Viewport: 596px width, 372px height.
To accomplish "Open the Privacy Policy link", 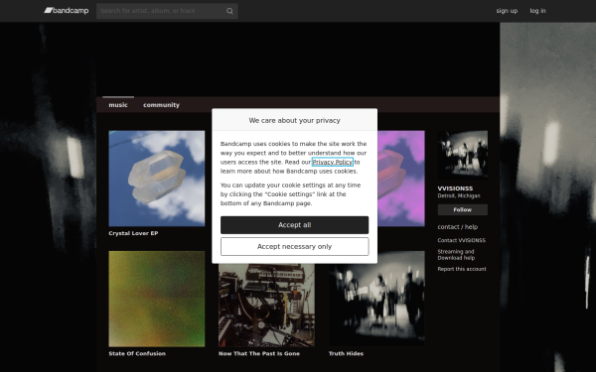I will [333, 162].
